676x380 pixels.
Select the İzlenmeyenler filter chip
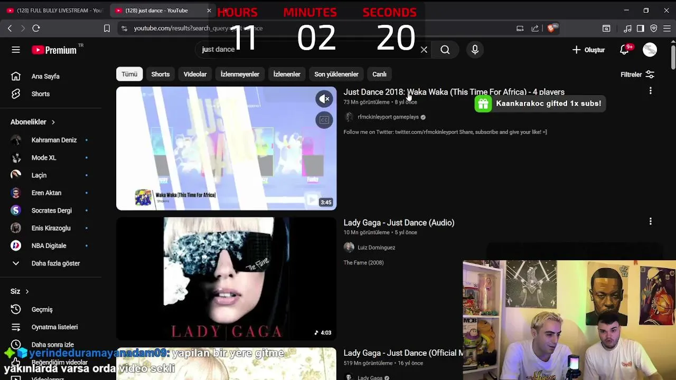pyautogui.click(x=240, y=74)
